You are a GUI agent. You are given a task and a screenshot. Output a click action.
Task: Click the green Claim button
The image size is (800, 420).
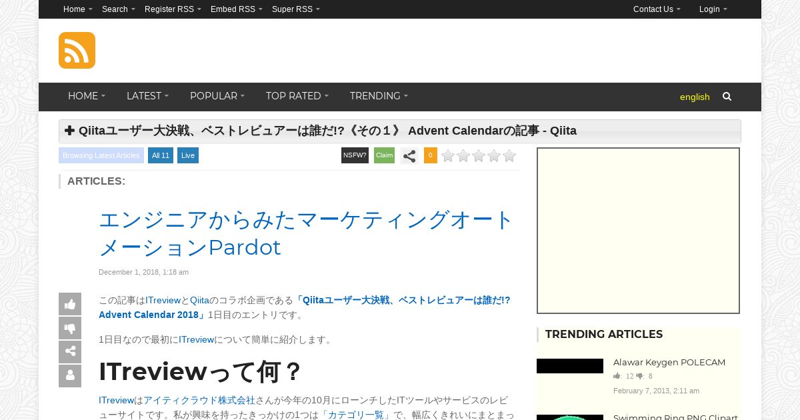tap(384, 155)
